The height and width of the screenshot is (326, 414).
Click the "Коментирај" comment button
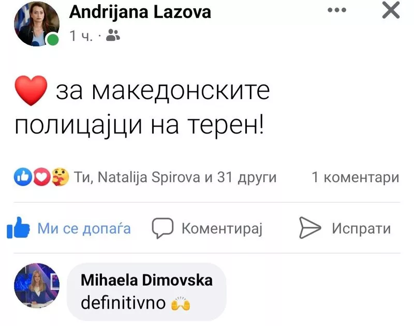pos(221,228)
